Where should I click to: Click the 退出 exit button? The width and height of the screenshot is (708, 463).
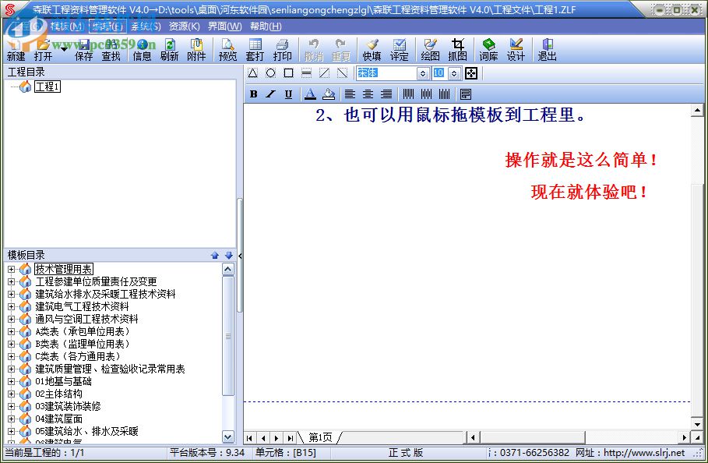click(546, 48)
